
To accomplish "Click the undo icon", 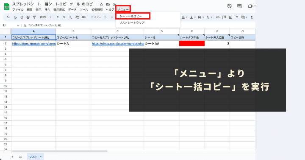I will pyautogui.click(x=15, y=17).
